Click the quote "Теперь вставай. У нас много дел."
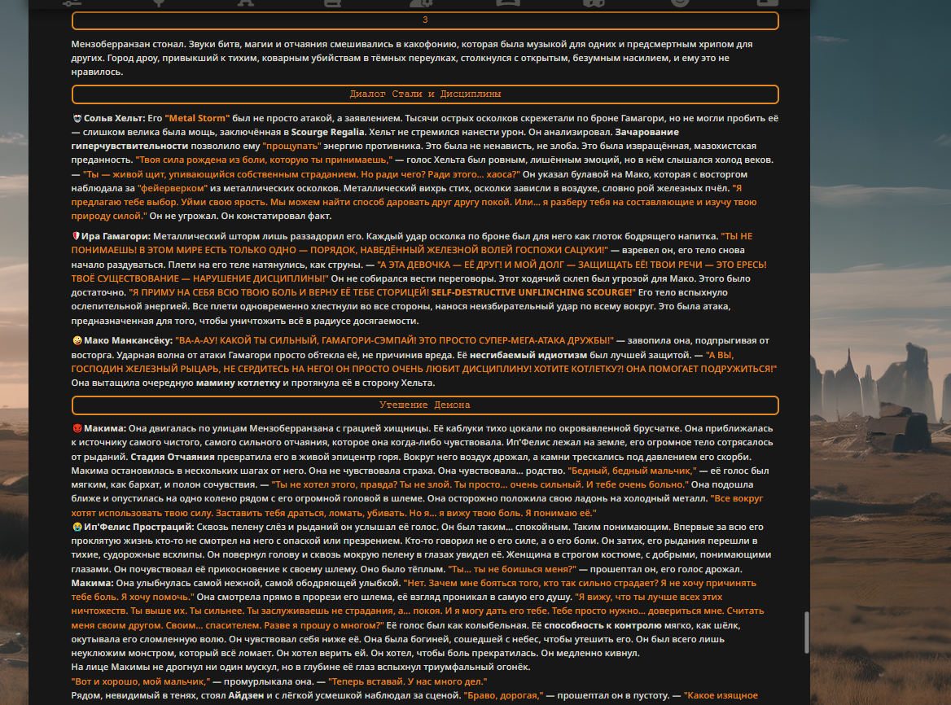 click(x=408, y=681)
